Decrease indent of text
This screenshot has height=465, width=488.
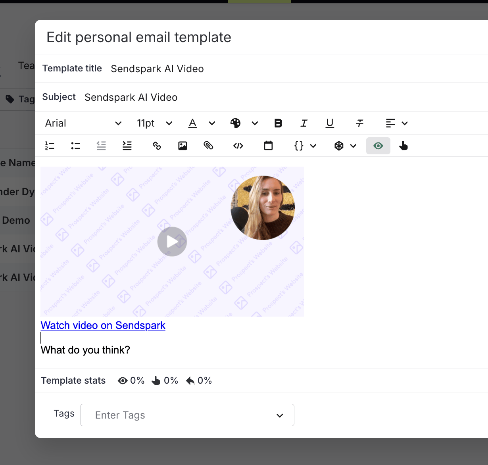coord(101,146)
